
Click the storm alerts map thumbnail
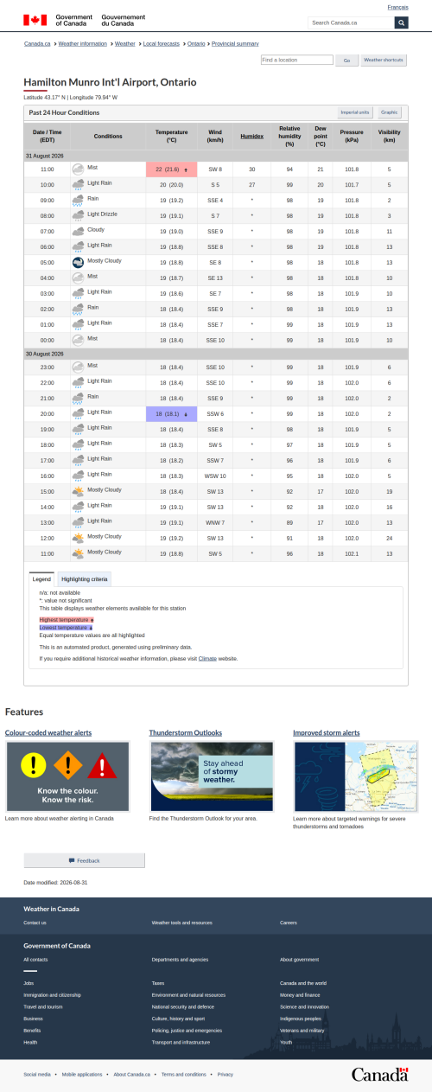356,776
